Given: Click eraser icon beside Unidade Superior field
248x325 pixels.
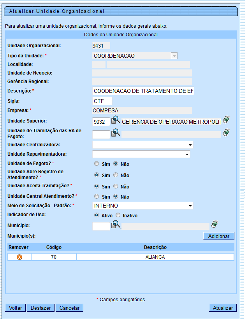Looking at the screenshot, I should [226, 120].
